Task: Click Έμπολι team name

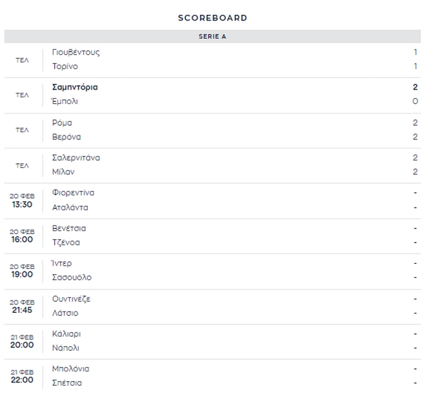Action: (x=65, y=101)
